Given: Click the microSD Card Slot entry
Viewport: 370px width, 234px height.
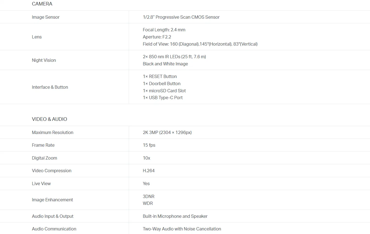Looking at the screenshot, I should click(x=164, y=91).
